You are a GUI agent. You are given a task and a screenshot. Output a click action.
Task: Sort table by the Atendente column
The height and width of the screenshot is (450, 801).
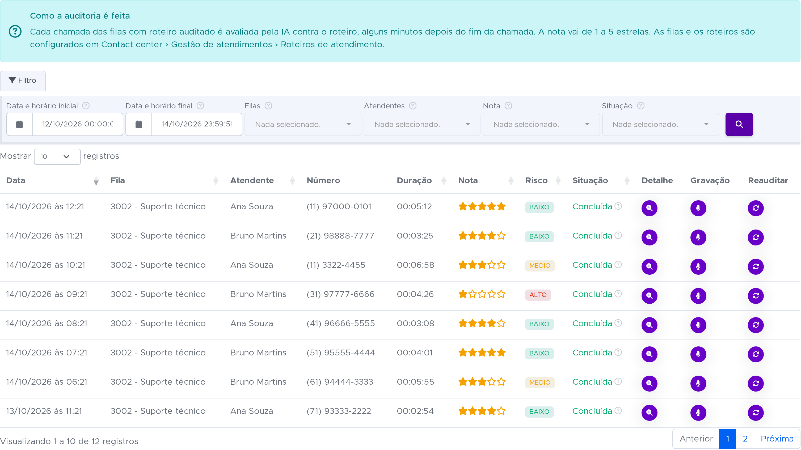263,181
